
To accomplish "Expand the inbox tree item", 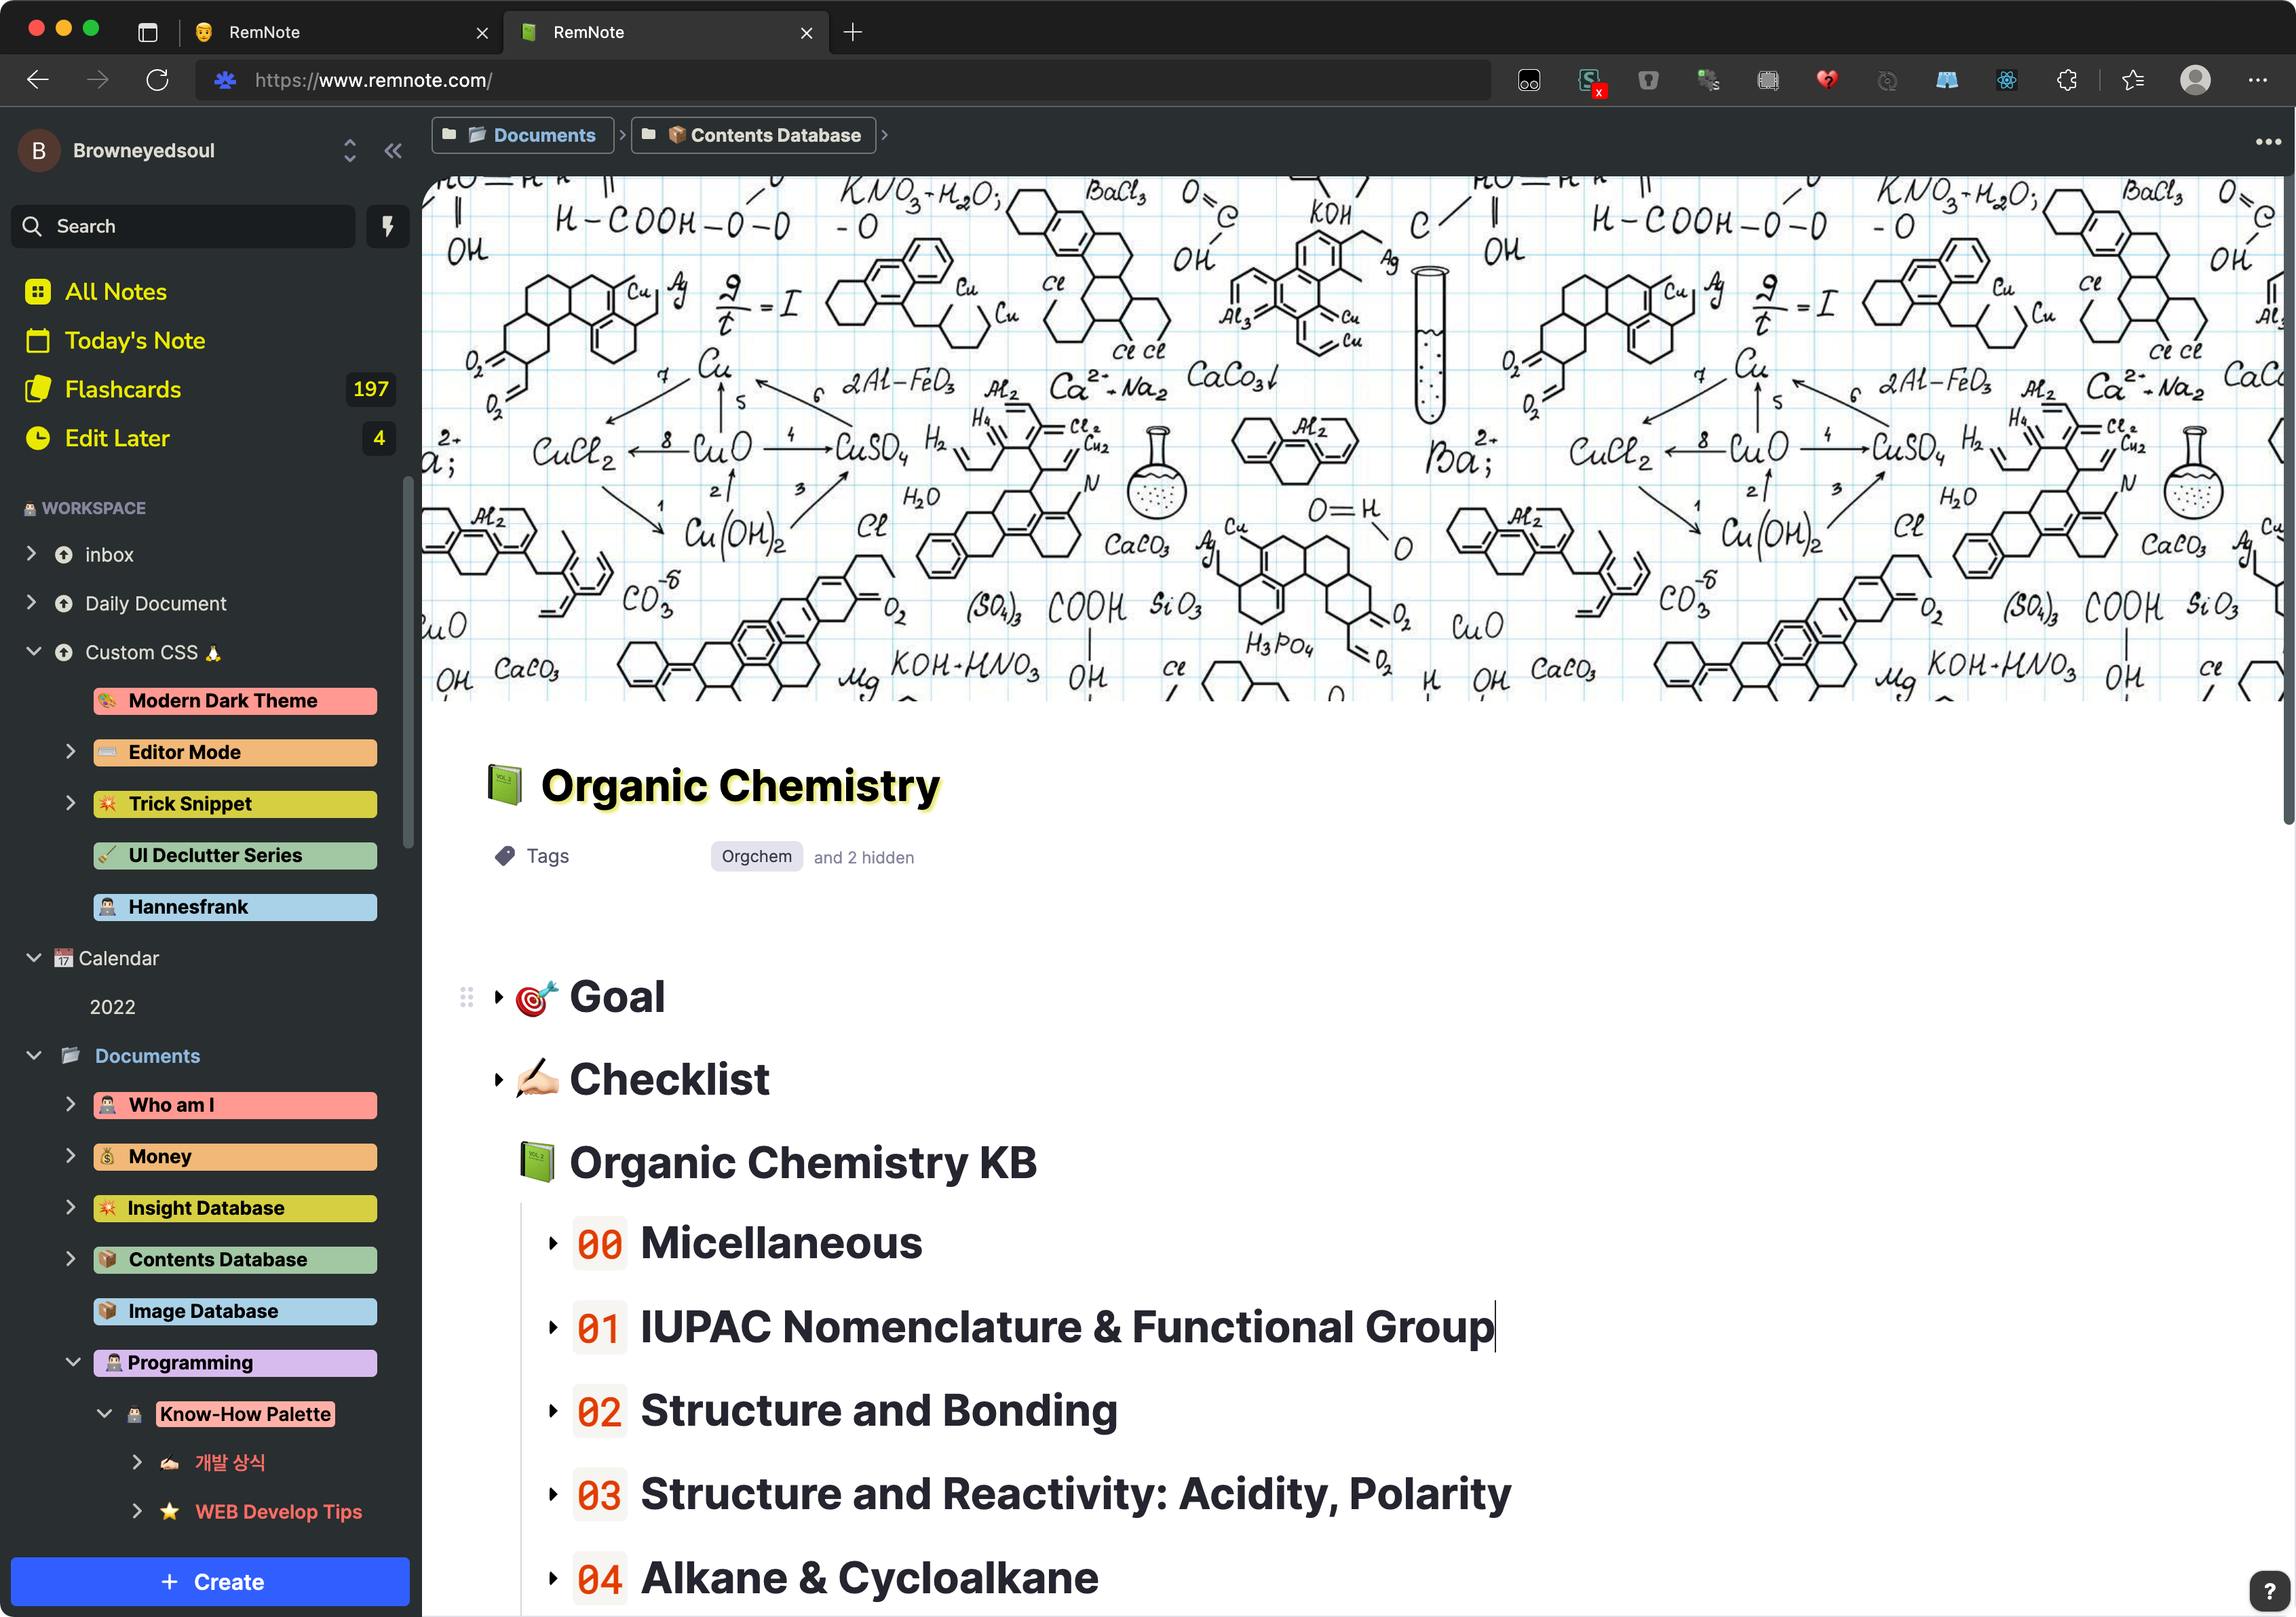I will (31, 553).
